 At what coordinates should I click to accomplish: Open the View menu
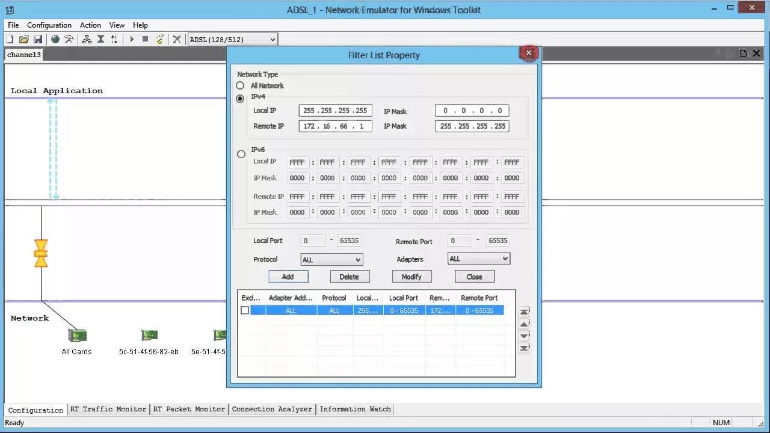tap(117, 25)
